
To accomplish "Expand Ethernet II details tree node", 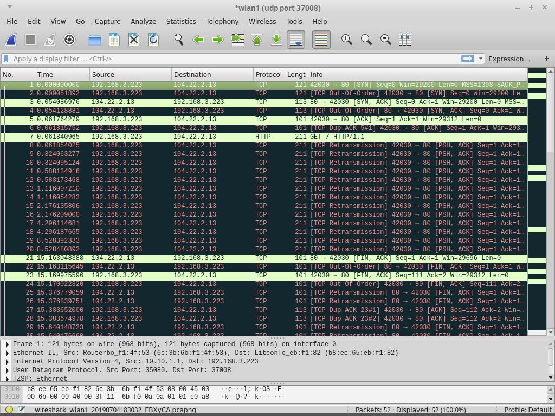I will coord(7,353).
